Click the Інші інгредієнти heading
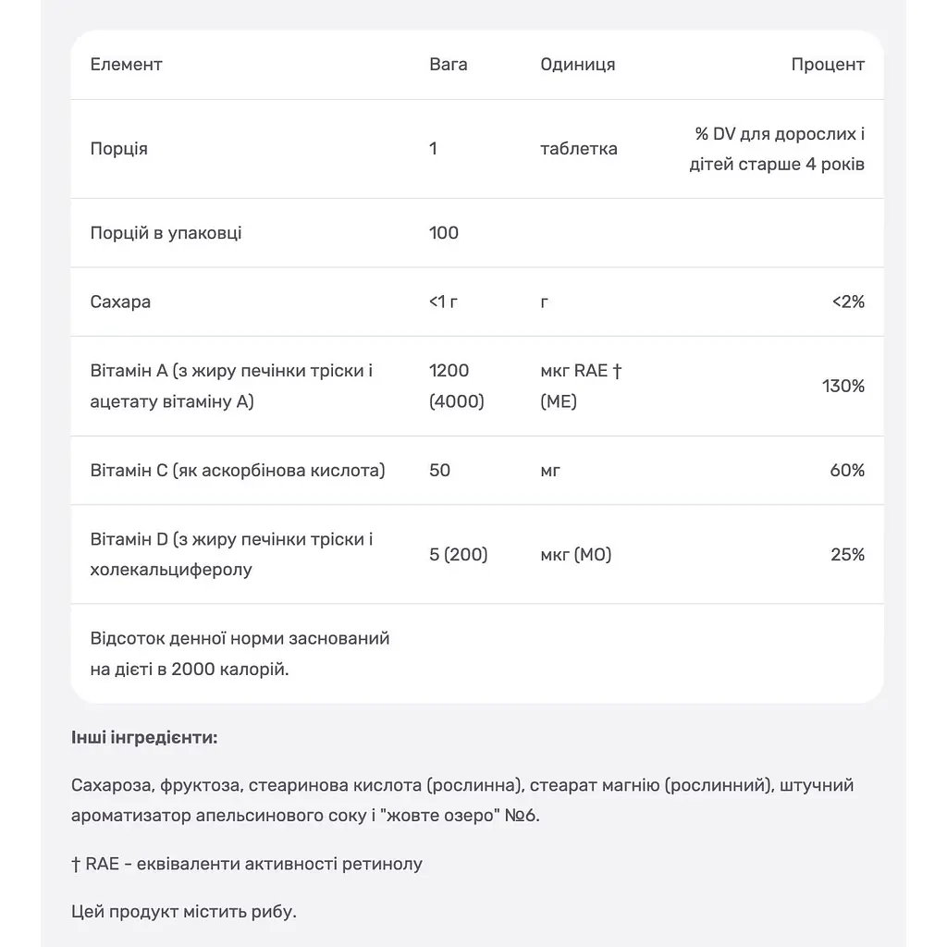Image resolution: width=947 pixels, height=947 pixels. click(x=144, y=737)
